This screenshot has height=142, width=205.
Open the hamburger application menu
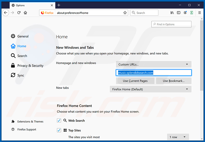coord(200,13)
